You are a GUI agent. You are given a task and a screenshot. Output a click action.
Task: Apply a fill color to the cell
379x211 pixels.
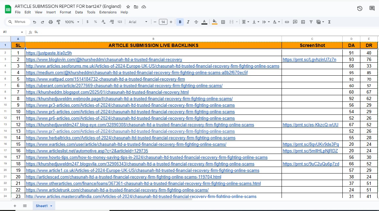click(x=215, y=22)
